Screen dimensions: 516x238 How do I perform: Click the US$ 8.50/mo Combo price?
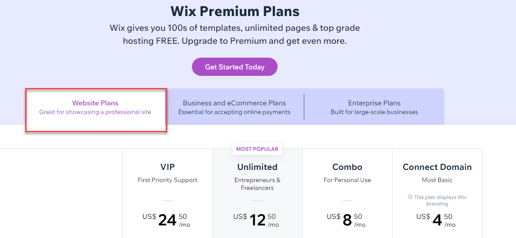point(347,220)
